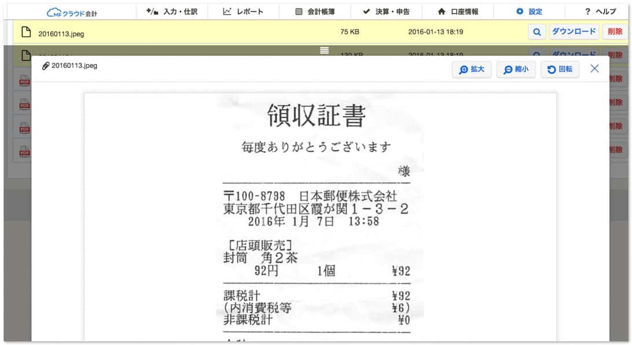Open the 決算・申告 menu

click(x=386, y=12)
